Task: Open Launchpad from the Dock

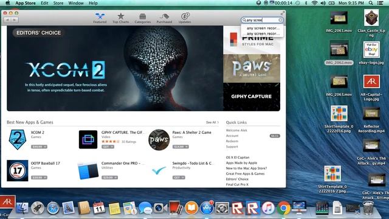Action: (38, 208)
